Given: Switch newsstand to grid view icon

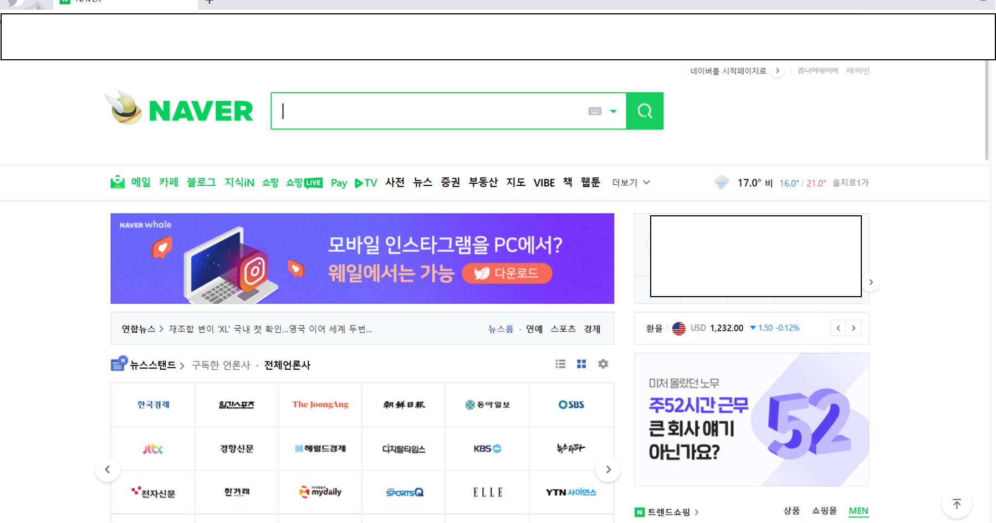Looking at the screenshot, I should 581,364.
